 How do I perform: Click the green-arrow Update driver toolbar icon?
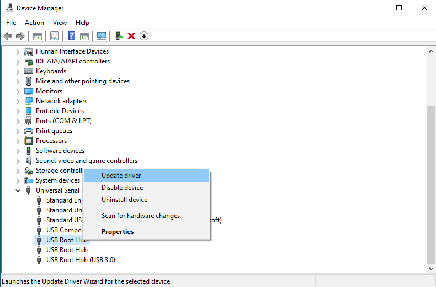pos(119,36)
